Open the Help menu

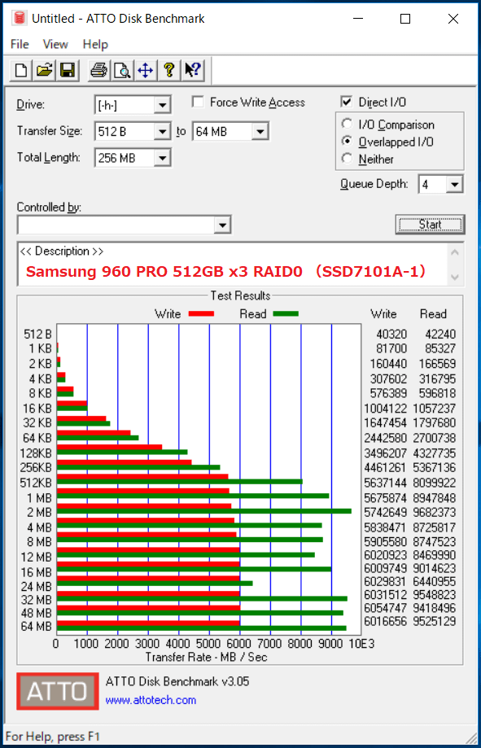coord(95,45)
